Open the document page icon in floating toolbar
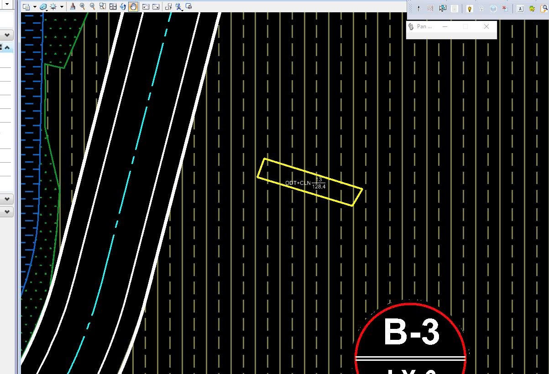Image resolution: width=549 pixels, height=374 pixels. tap(455, 9)
